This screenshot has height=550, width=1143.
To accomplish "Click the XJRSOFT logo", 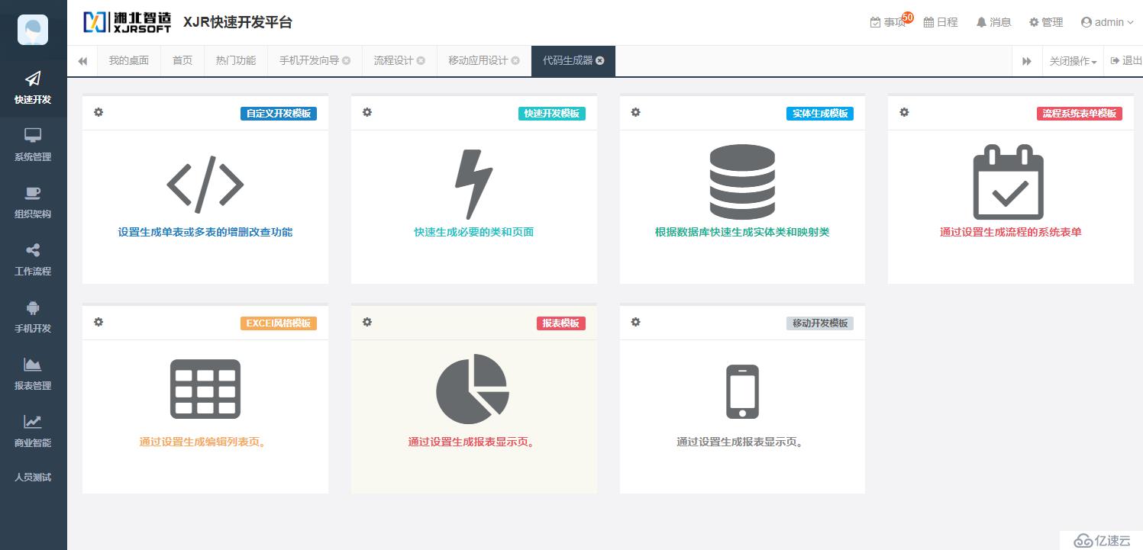I will [x=128, y=22].
